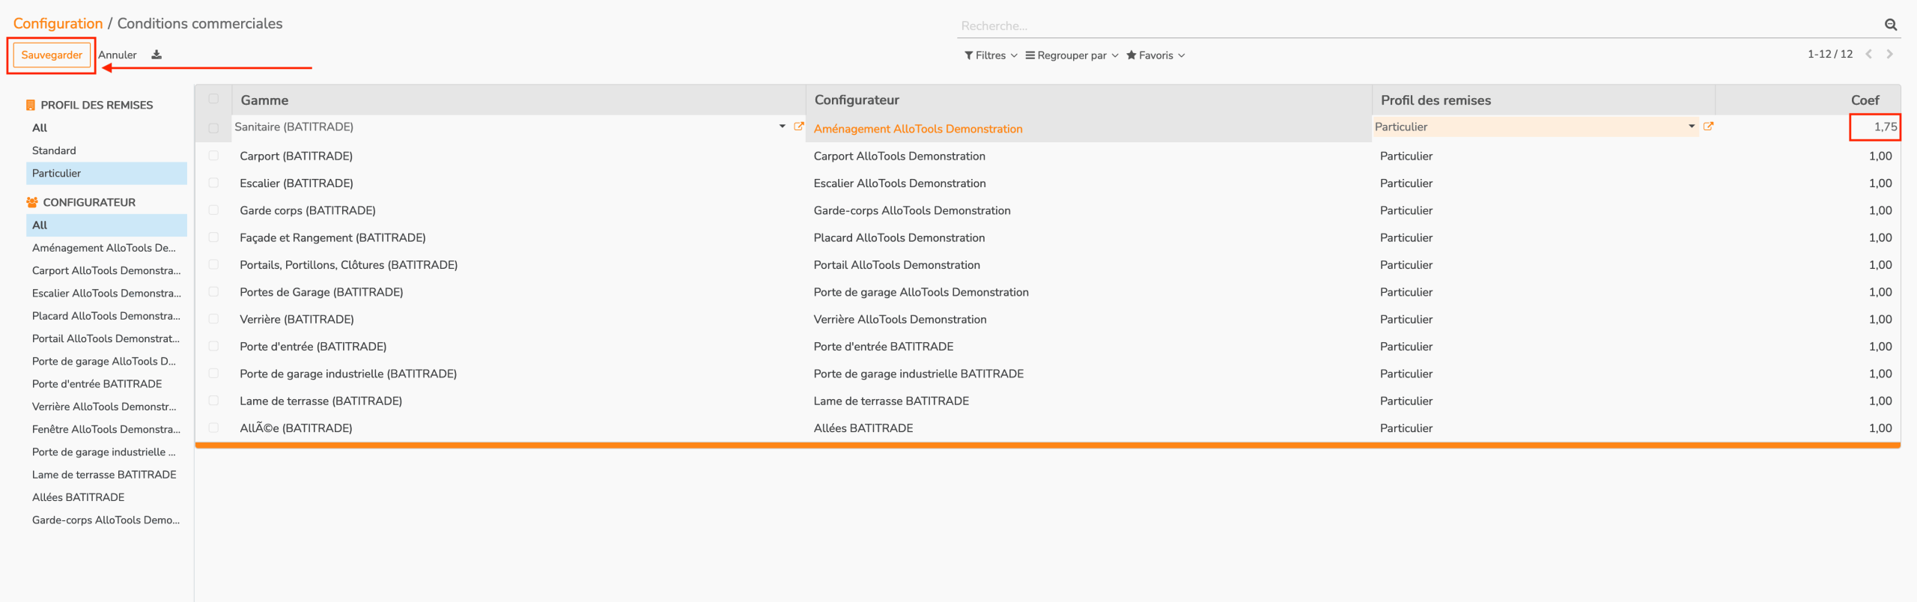Filter by Portail AlloTools Demonstration configurator
Screen dimensions: 1917x602
click(x=106, y=338)
